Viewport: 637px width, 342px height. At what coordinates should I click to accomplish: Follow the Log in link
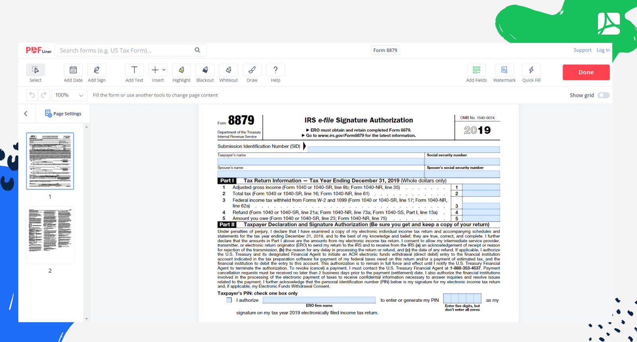pos(603,50)
